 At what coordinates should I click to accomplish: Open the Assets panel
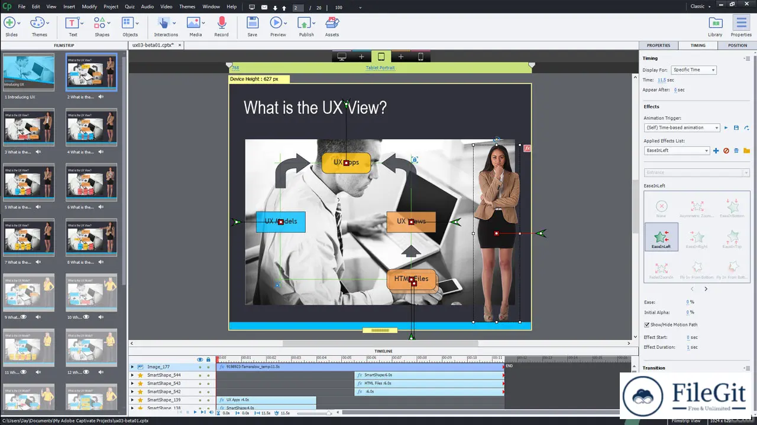point(332,23)
